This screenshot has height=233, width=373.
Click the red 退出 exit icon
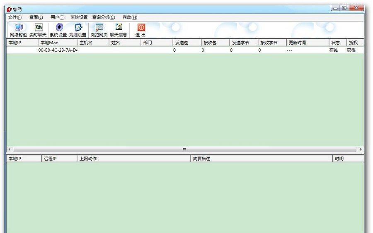[140, 30]
